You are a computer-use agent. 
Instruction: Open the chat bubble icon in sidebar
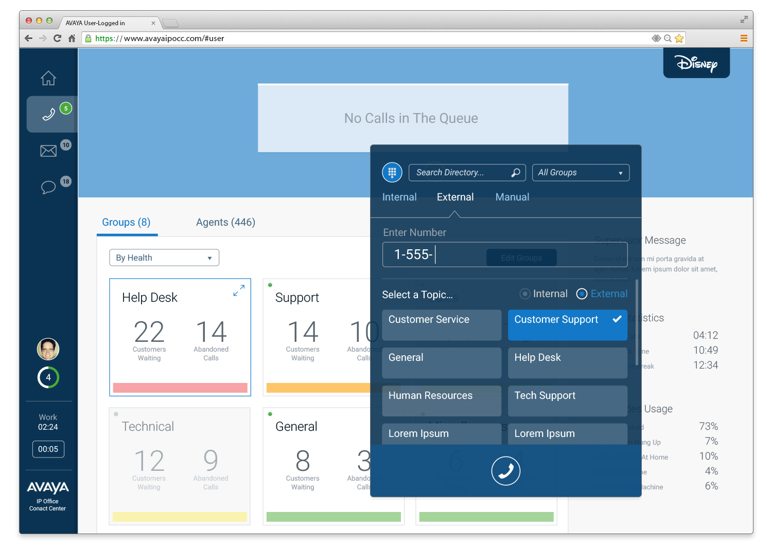48,187
